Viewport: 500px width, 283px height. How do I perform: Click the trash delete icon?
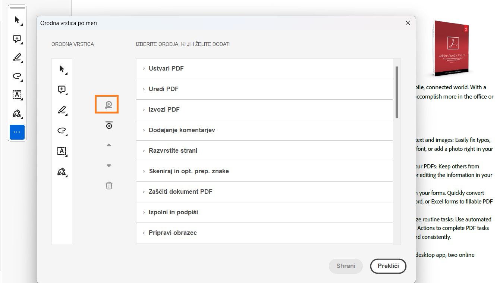coord(109,186)
